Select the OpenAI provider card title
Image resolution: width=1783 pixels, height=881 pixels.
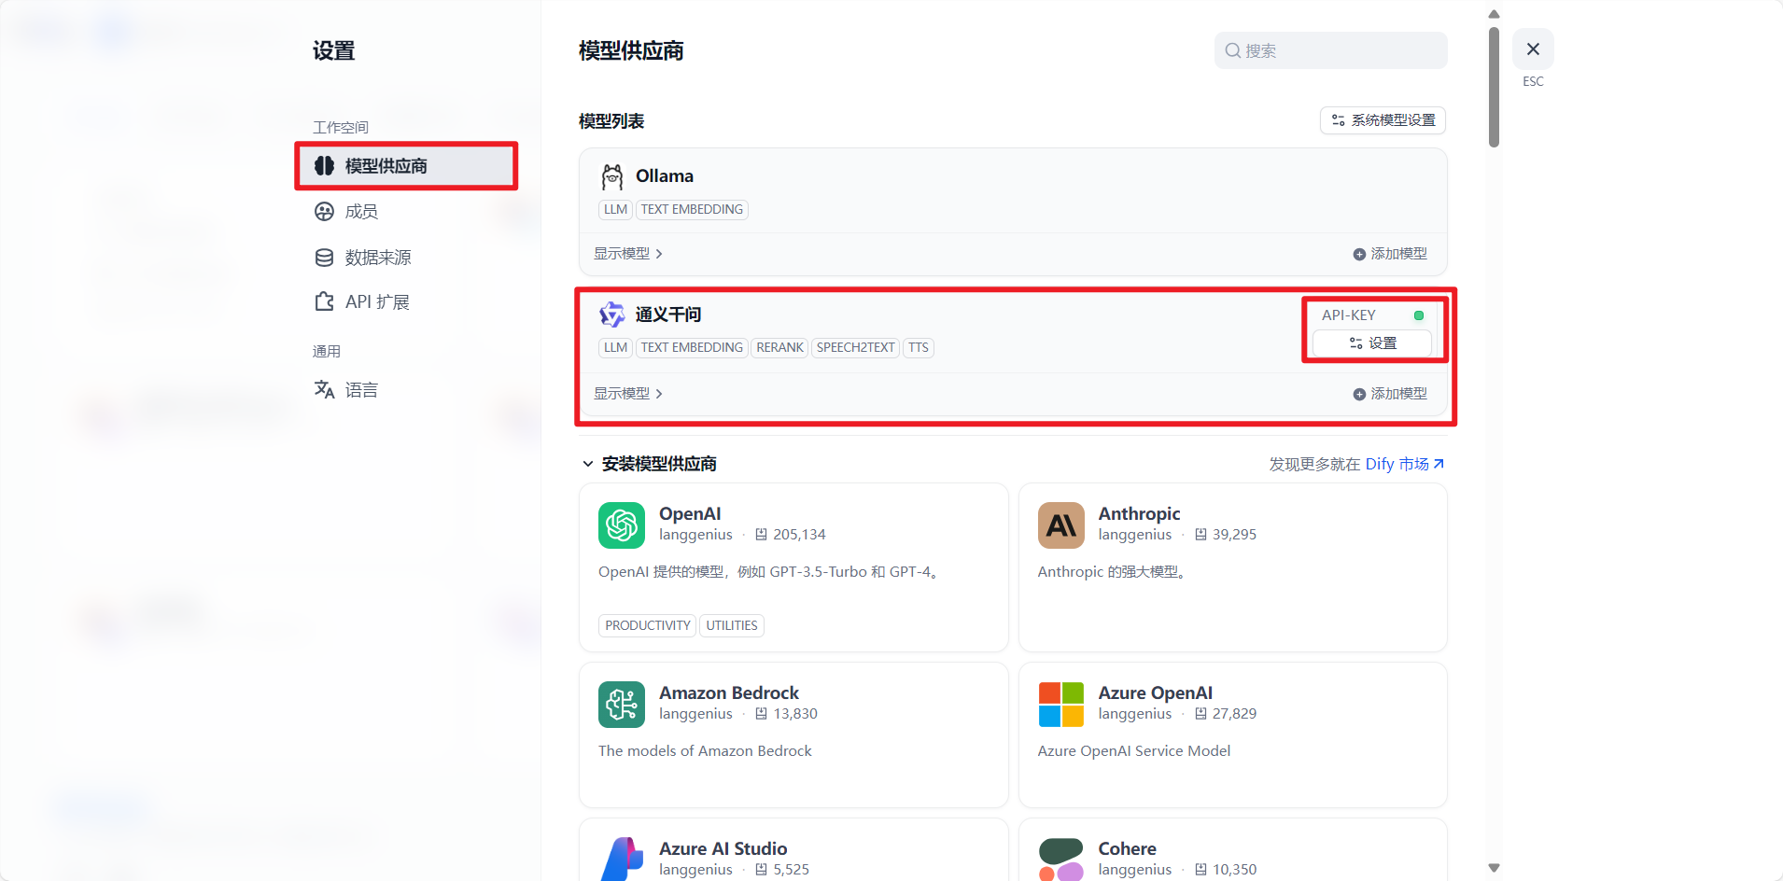click(690, 514)
